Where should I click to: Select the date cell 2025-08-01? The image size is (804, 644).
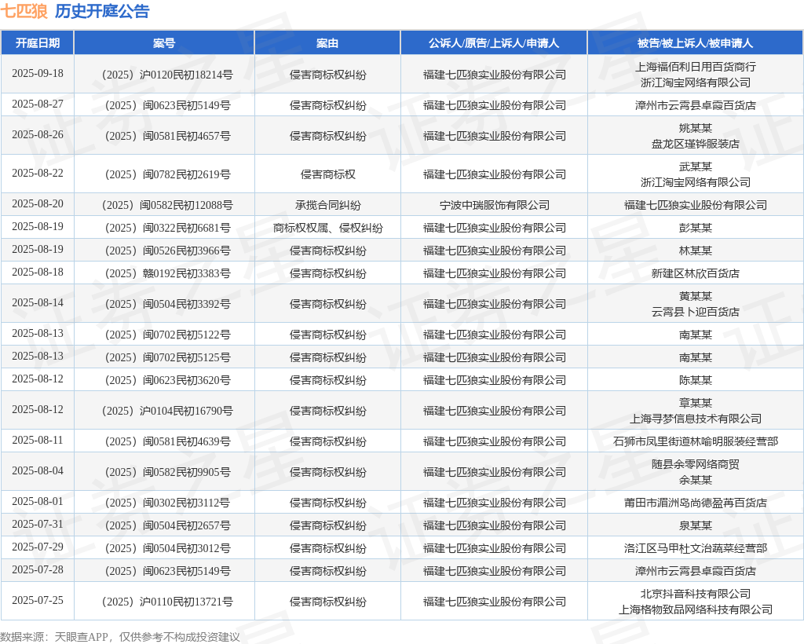38,501
